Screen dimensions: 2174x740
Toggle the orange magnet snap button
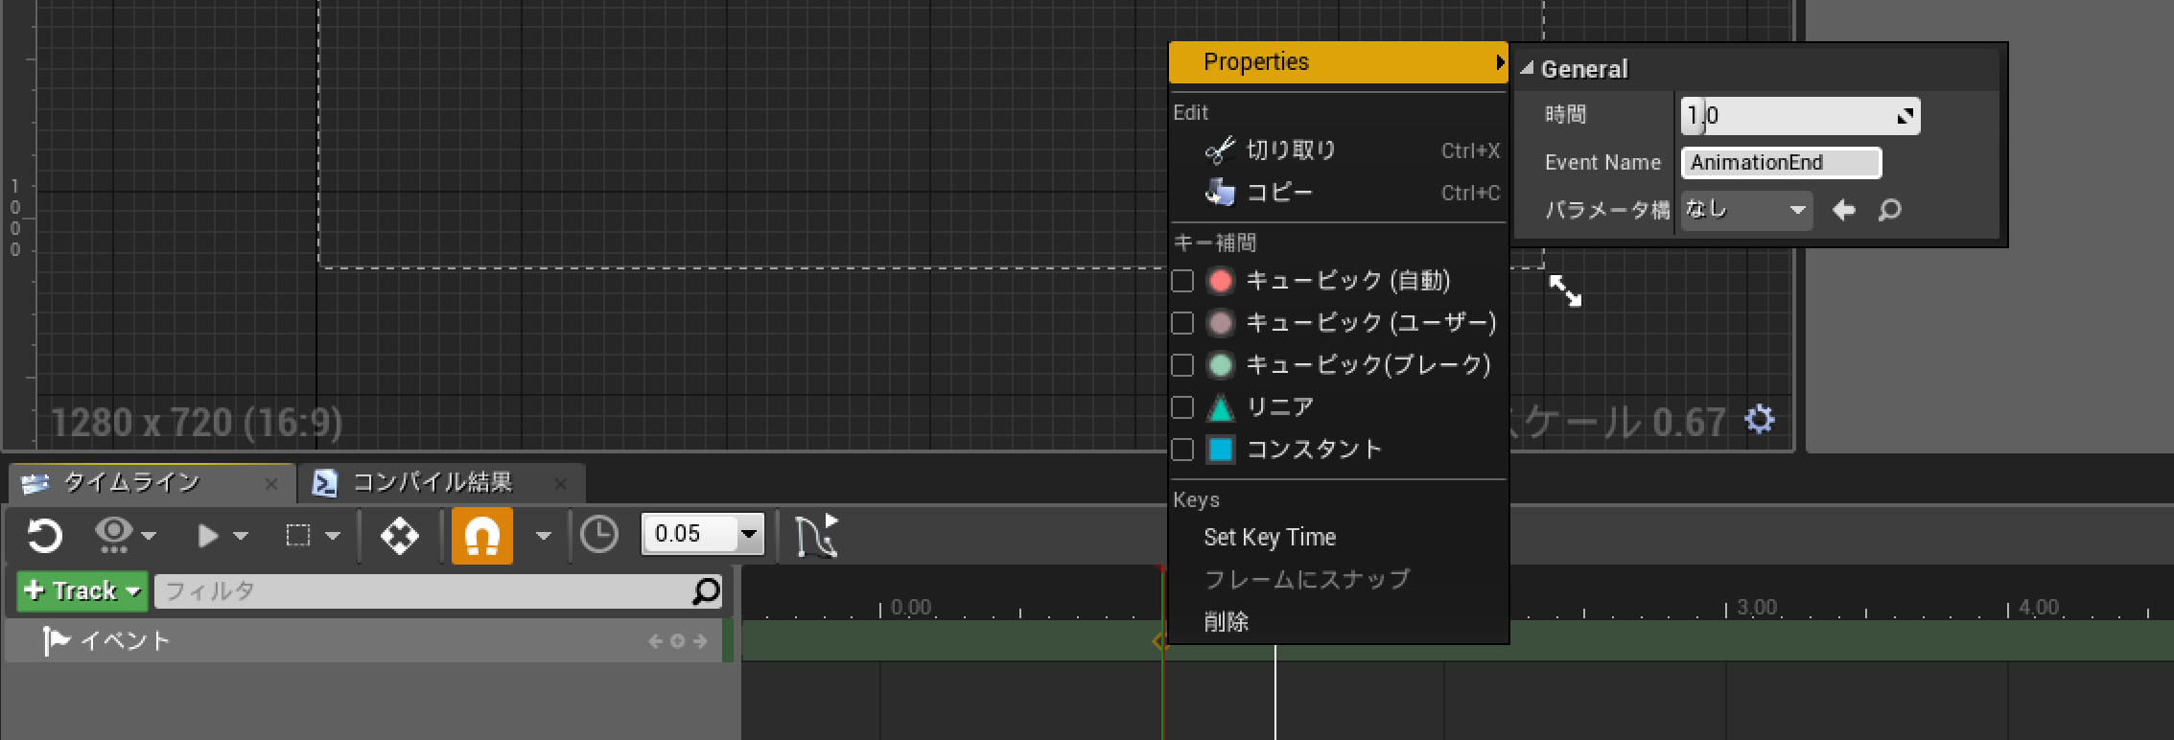(x=481, y=536)
